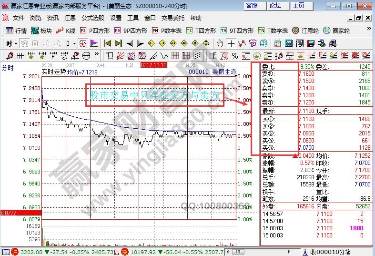This screenshot has height=256, width=375.
Task: Click the 客服 customer service button
Action: (252, 6)
